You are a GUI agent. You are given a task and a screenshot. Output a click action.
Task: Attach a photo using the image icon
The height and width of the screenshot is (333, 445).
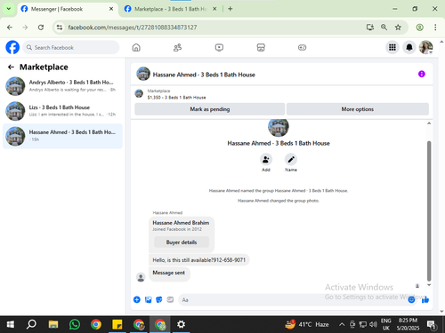point(148,300)
